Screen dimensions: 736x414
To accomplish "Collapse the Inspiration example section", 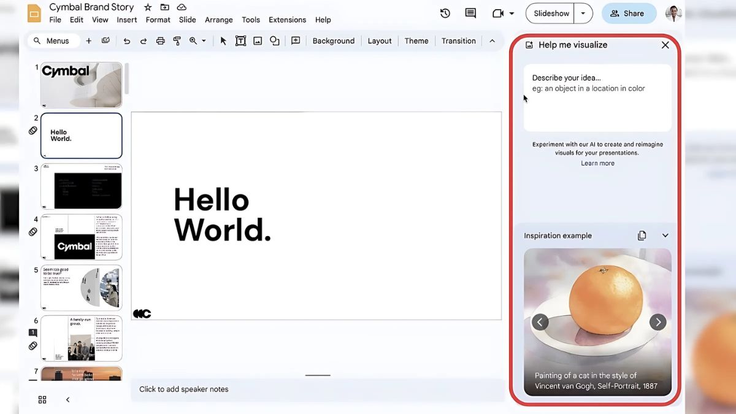I will [x=665, y=236].
